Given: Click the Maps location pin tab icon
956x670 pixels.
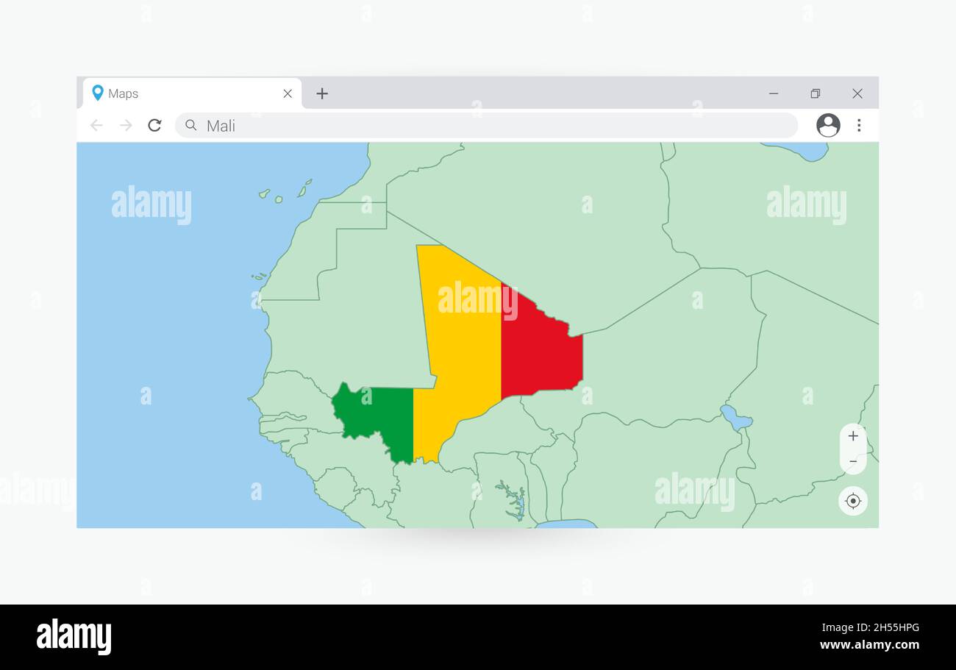Looking at the screenshot, I should pyautogui.click(x=97, y=93).
